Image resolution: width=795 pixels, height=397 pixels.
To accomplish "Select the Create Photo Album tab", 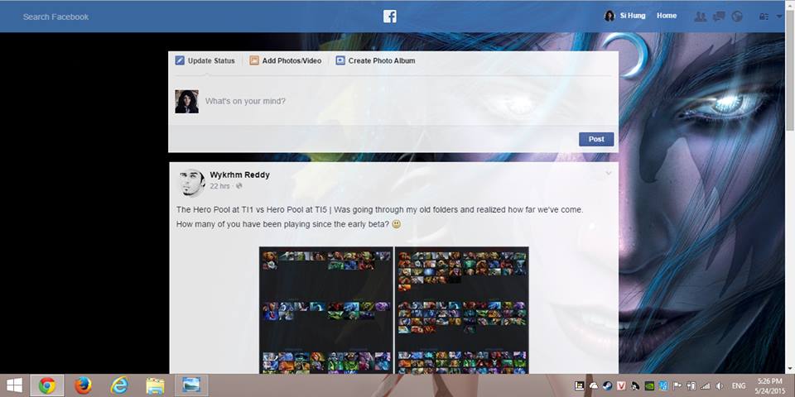I will coord(376,60).
